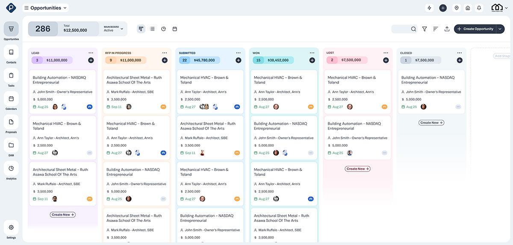Open LEAD card Mechanical HVAC – Brown & Toland
Image resolution: width=513 pixels, height=245 pixels.
62,138
